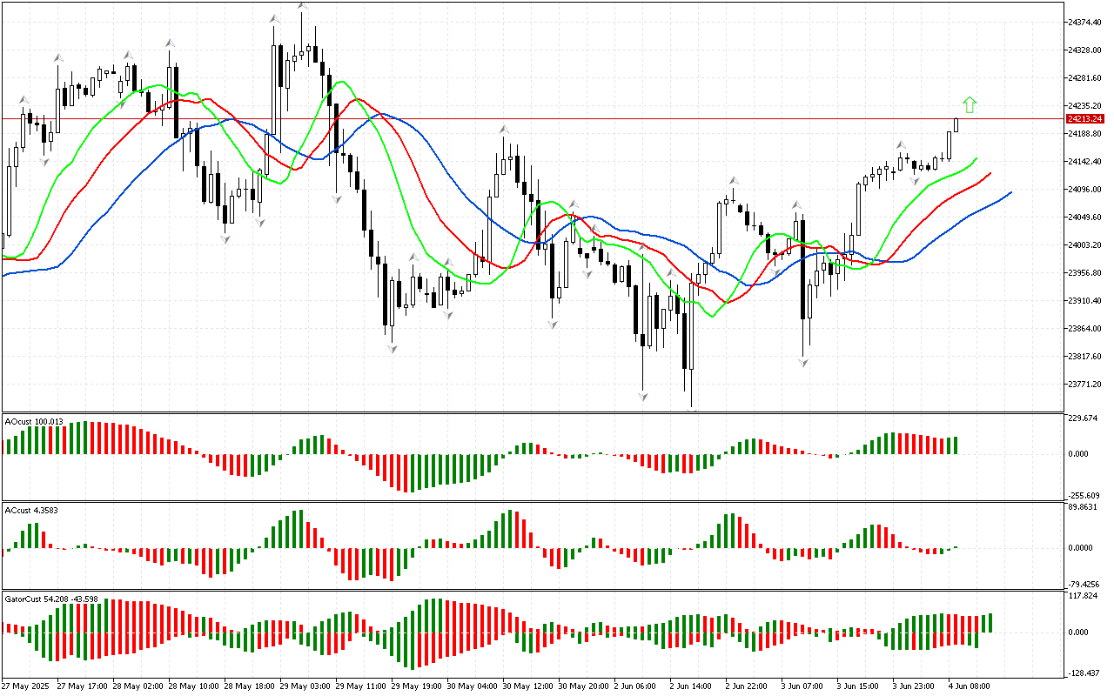Screen dimensions: 1114x696
Task: Click the right end of blue jaw line
Action: tap(1010, 192)
